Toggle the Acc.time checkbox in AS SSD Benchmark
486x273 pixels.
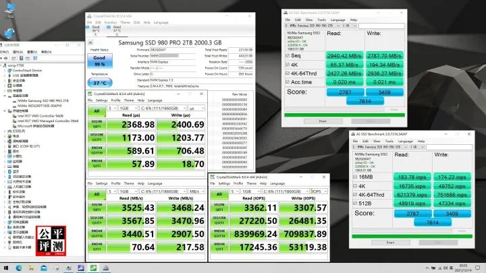[288, 82]
